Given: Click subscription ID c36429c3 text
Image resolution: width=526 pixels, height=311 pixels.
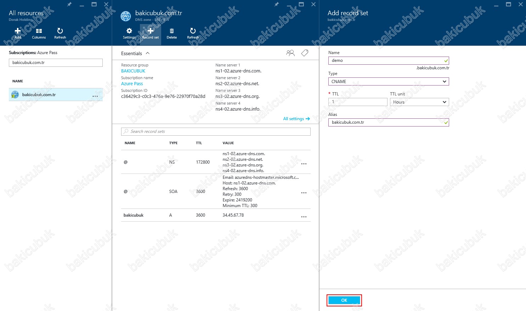Looking at the screenshot, I should tap(163, 96).
